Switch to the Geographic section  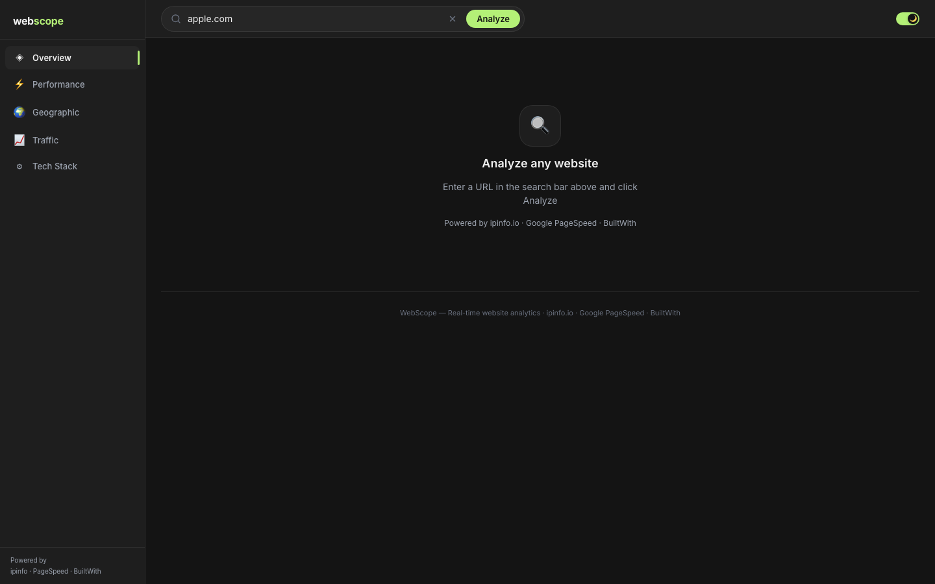72,112
